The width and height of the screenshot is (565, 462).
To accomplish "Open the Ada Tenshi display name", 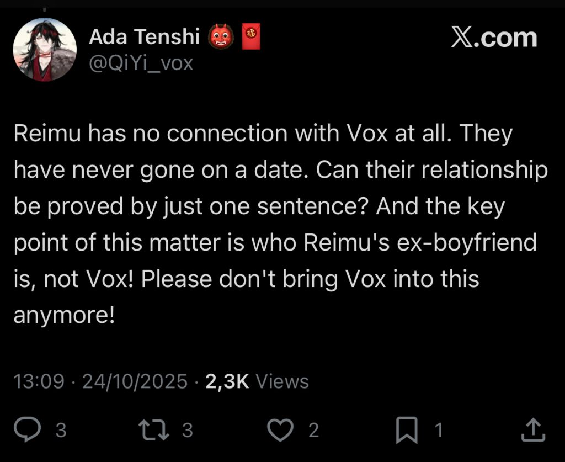I will pyautogui.click(x=144, y=37).
